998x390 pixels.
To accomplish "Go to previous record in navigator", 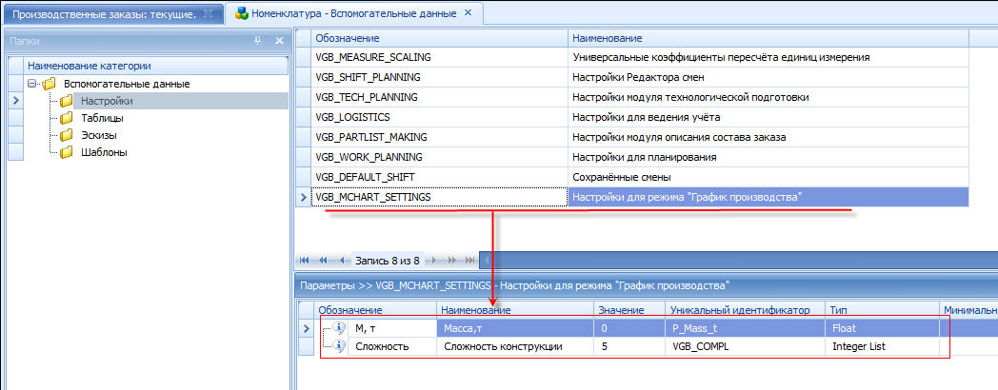I will [342, 260].
